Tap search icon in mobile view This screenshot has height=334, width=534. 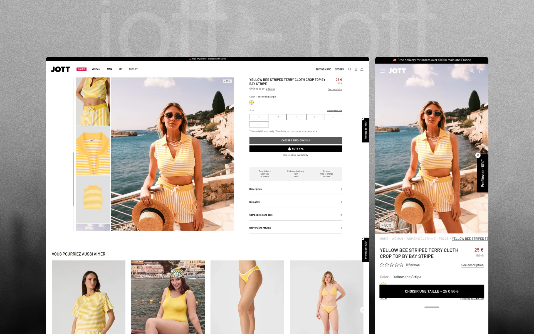pyautogui.click(x=462, y=71)
